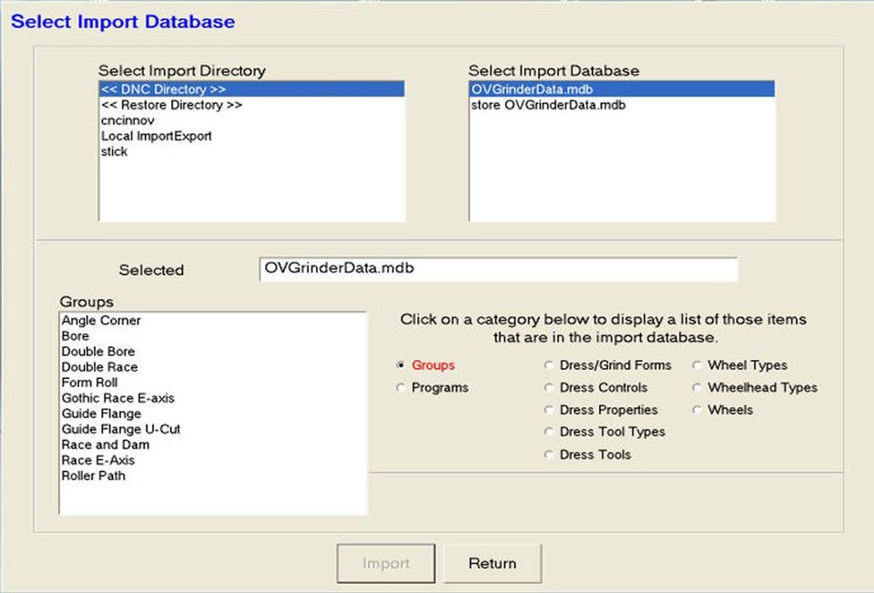Choose the Wheel Types category

698,365
